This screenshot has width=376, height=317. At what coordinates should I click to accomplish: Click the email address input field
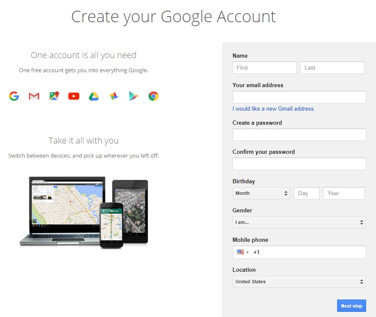(299, 97)
